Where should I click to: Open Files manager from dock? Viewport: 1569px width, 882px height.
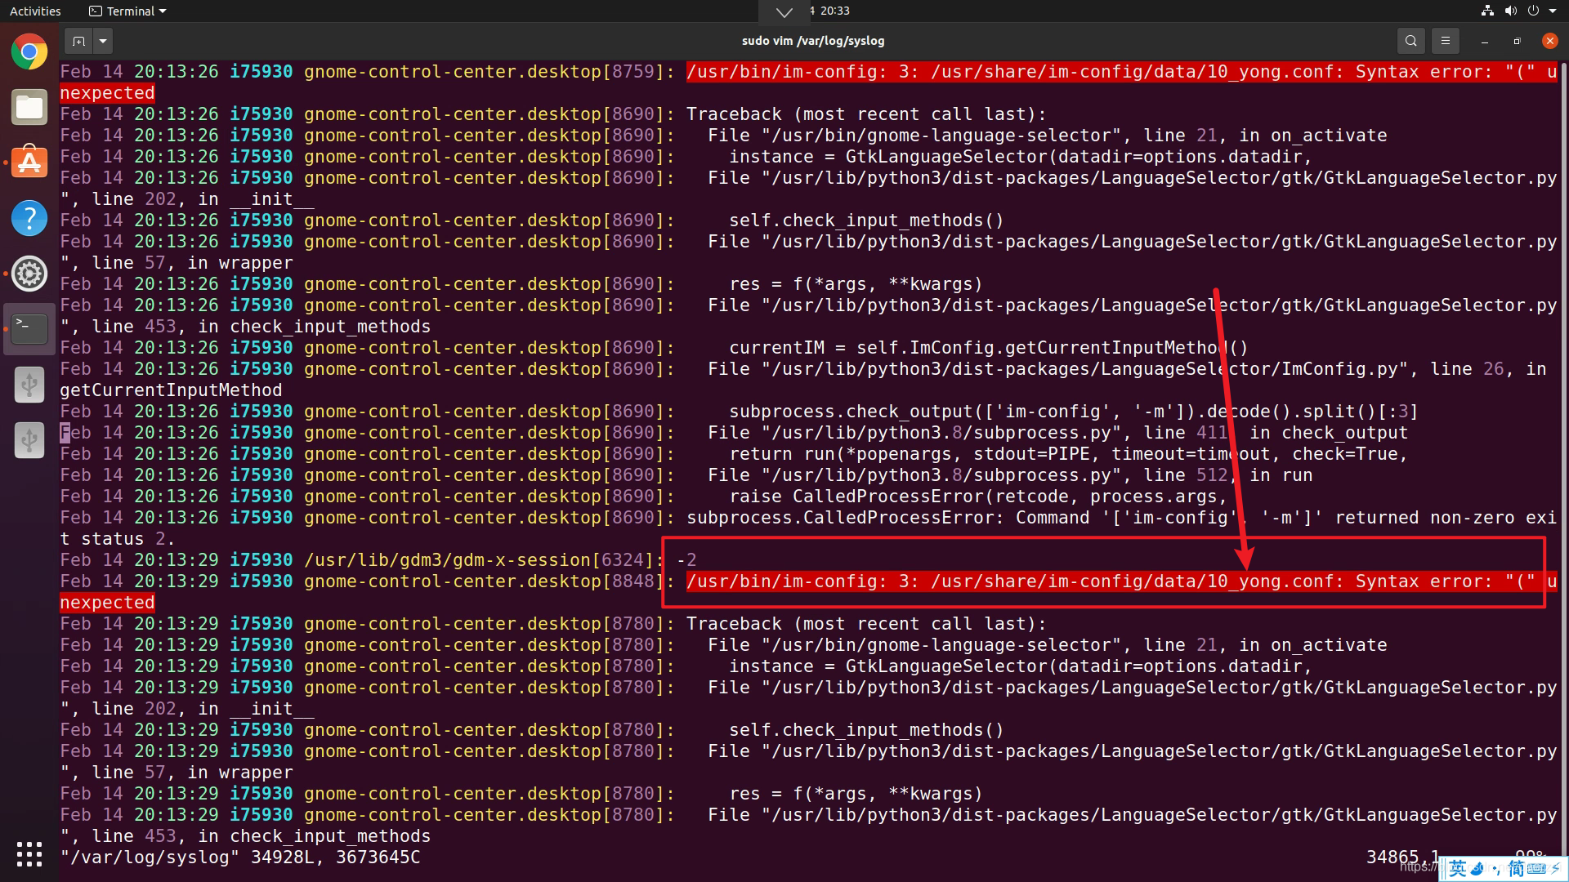(x=29, y=108)
